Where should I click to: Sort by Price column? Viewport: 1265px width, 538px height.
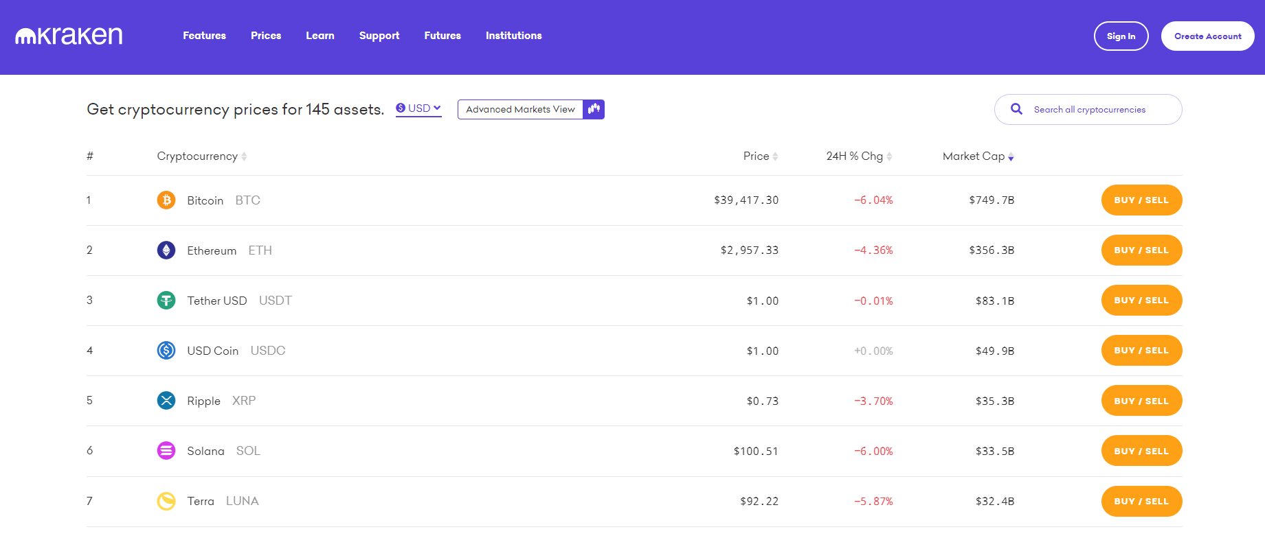coord(761,156)
